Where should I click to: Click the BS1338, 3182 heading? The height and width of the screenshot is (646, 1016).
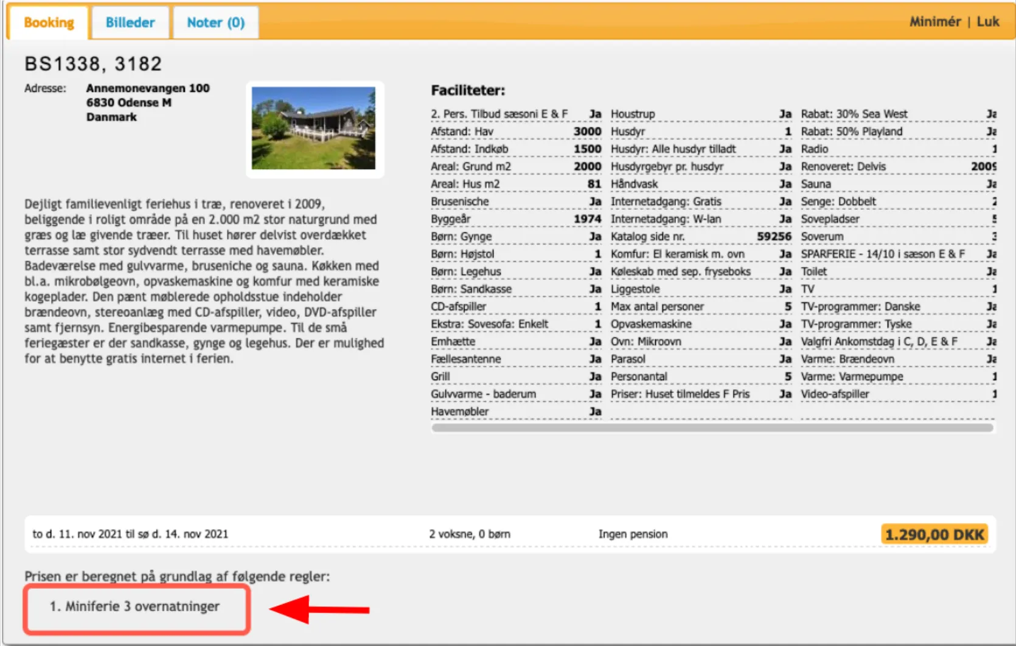[93, 64]
